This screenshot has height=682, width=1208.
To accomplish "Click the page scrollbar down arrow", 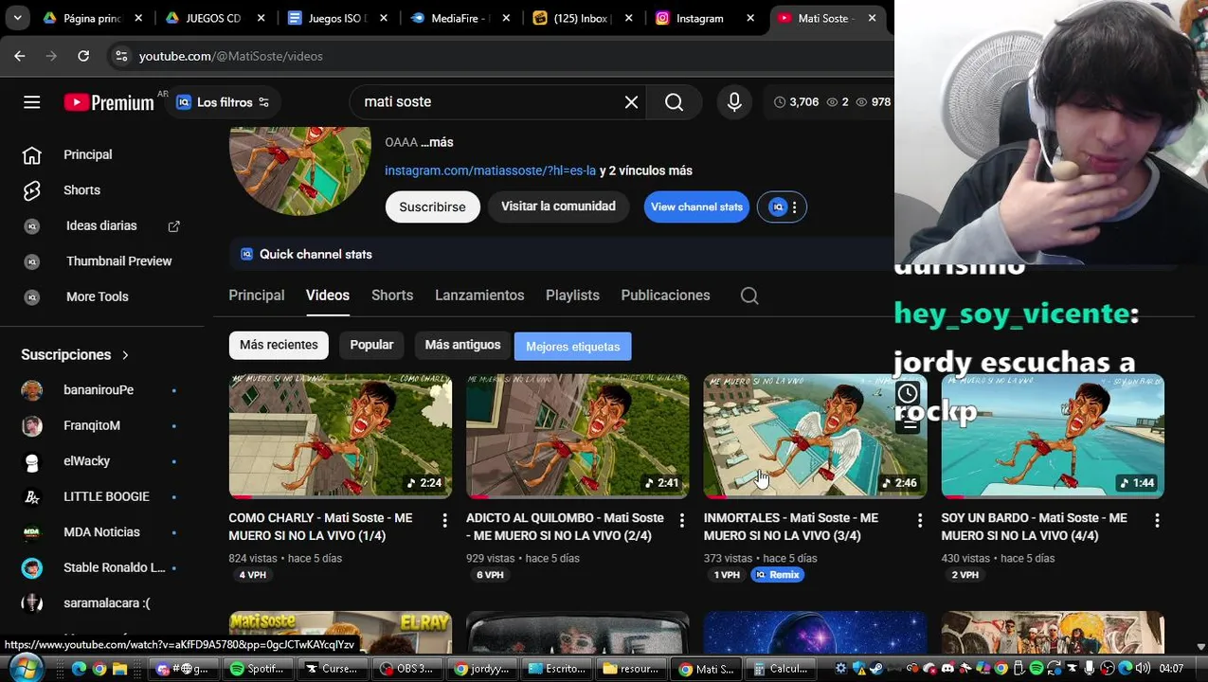I will coord(1201,646).
